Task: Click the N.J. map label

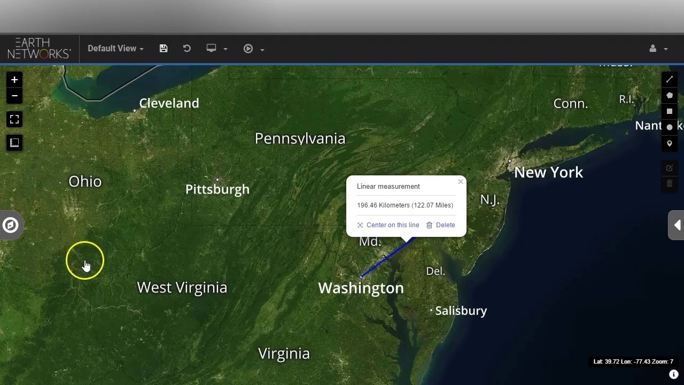Action: [489, 200]
